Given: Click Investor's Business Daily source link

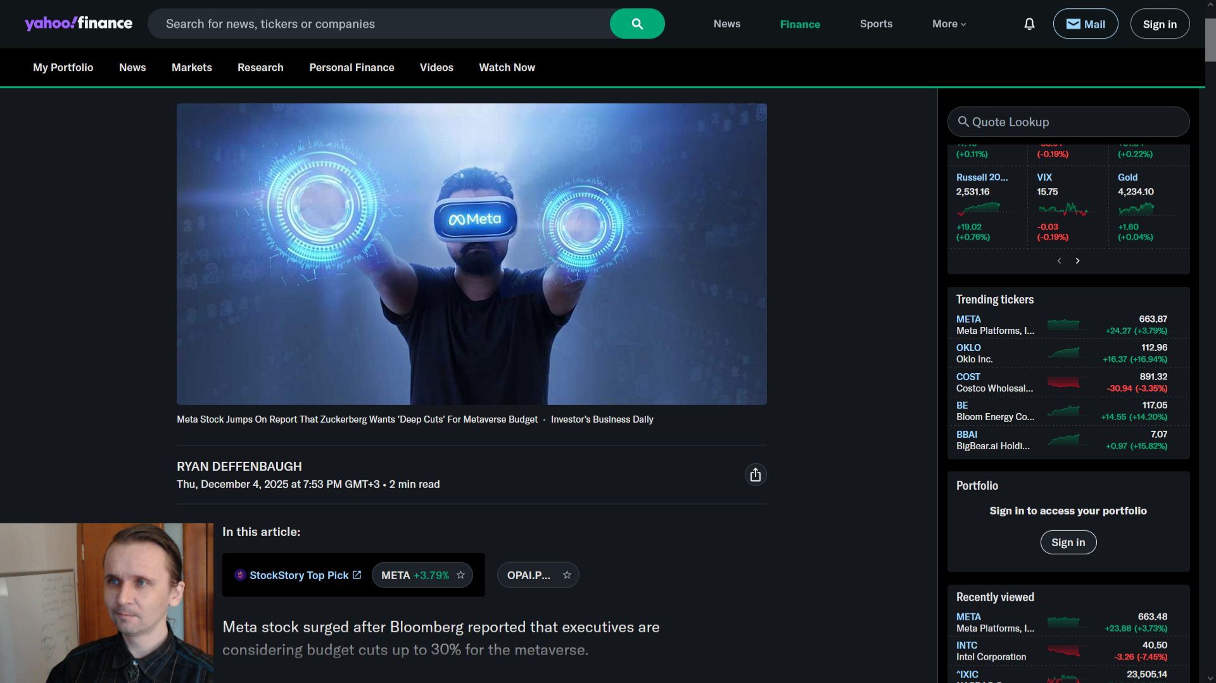Looking at the screenshot, I should [602, 419].
